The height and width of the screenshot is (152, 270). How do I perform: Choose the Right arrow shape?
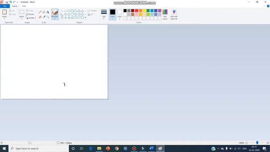(76, 14)
